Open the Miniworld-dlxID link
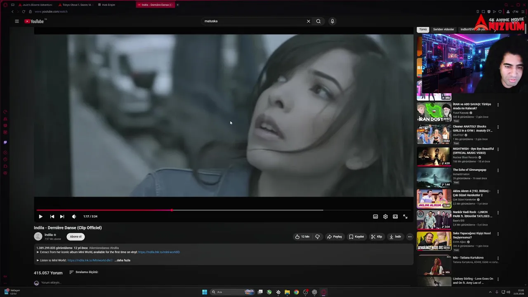The height and width of the screenshot is (297, 528). 90,260
